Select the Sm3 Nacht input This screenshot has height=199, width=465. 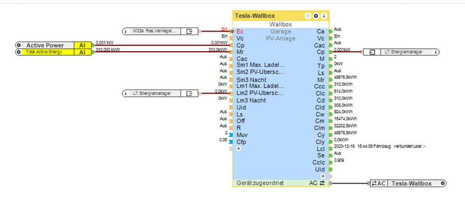pos(251,80)
